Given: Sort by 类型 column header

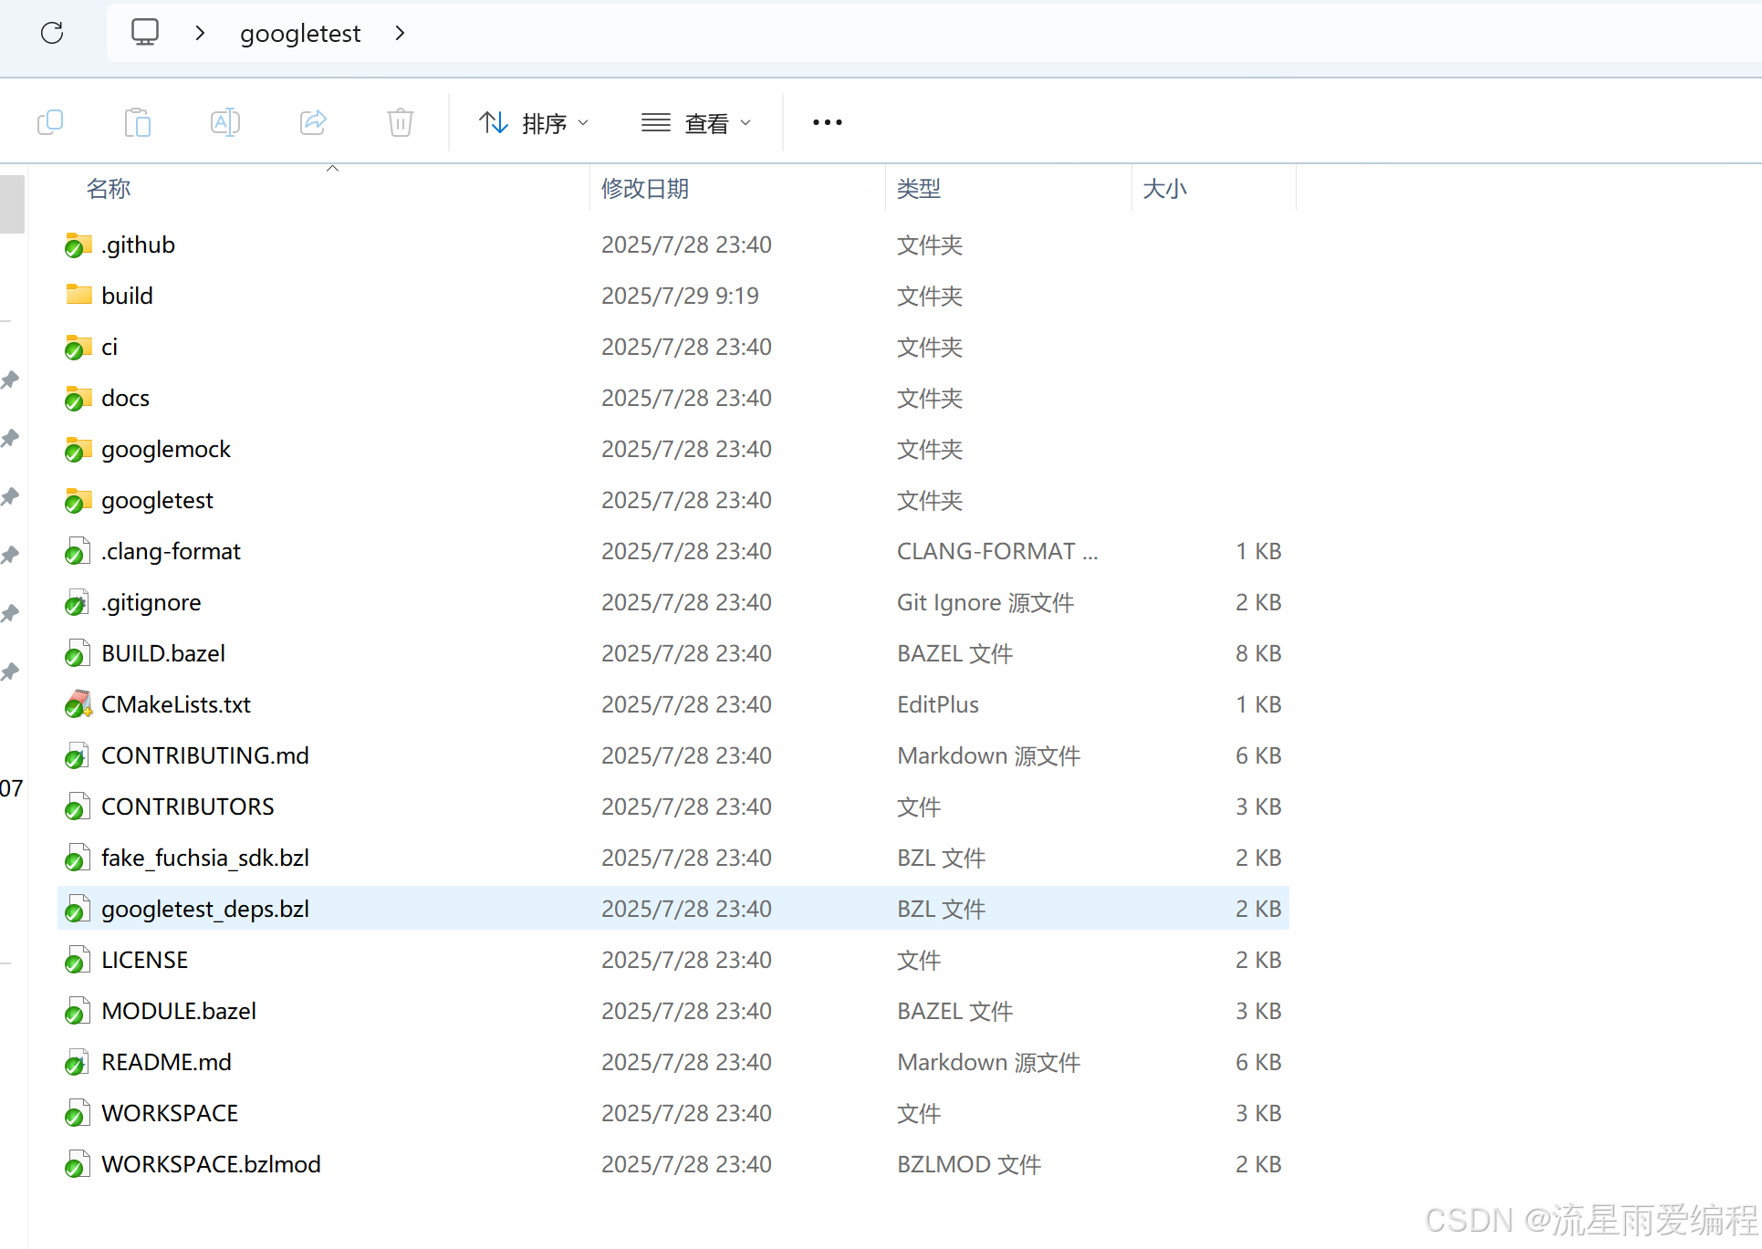Looking at the screenshot, I should coord(919,188).
